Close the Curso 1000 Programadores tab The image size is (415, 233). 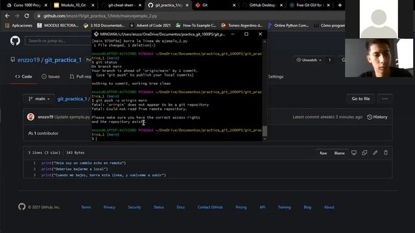(x=46, y=5)
